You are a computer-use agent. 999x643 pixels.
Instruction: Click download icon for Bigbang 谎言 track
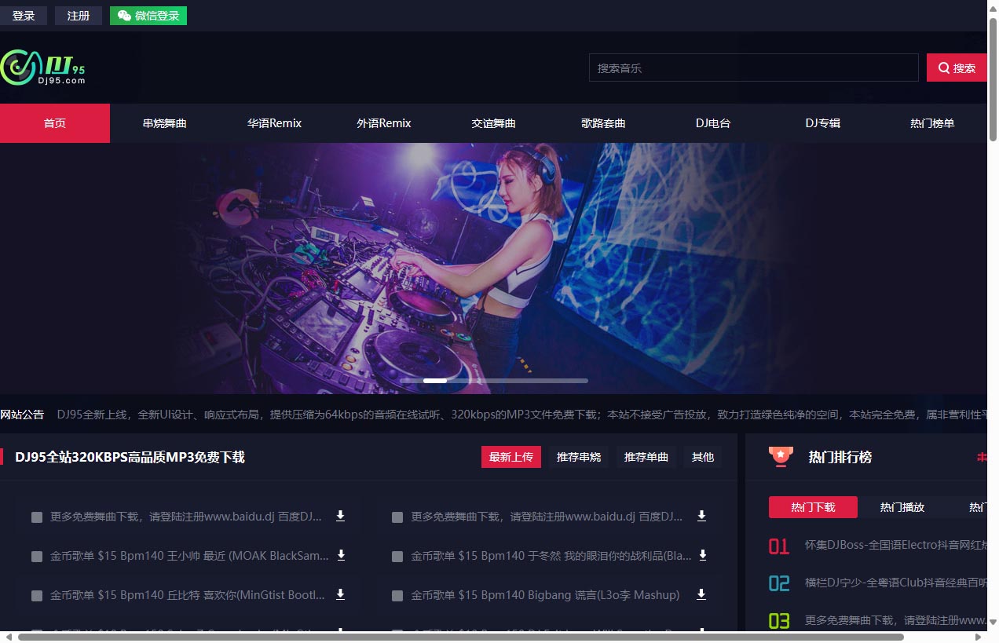click(701, 595)
